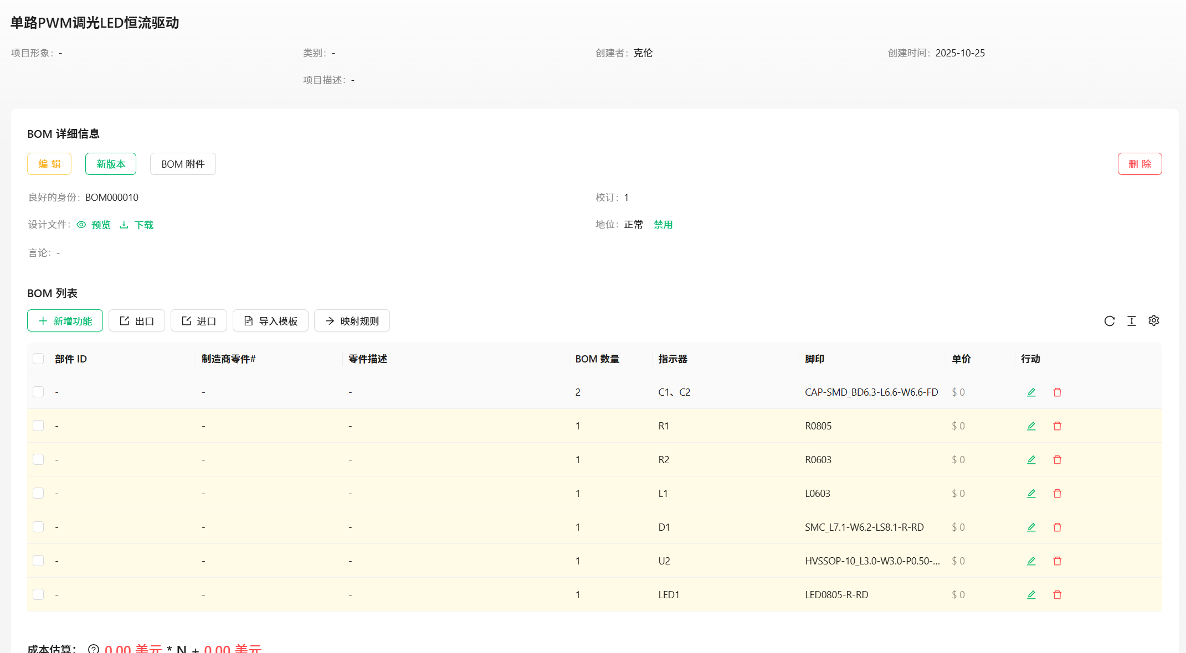Check the checkbox for R2 row
Image resolution: width=1186 pixels, height=653 pixels.
38,459
